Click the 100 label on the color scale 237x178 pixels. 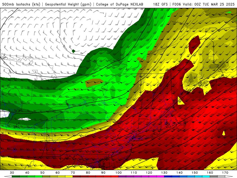coord(118,173)
